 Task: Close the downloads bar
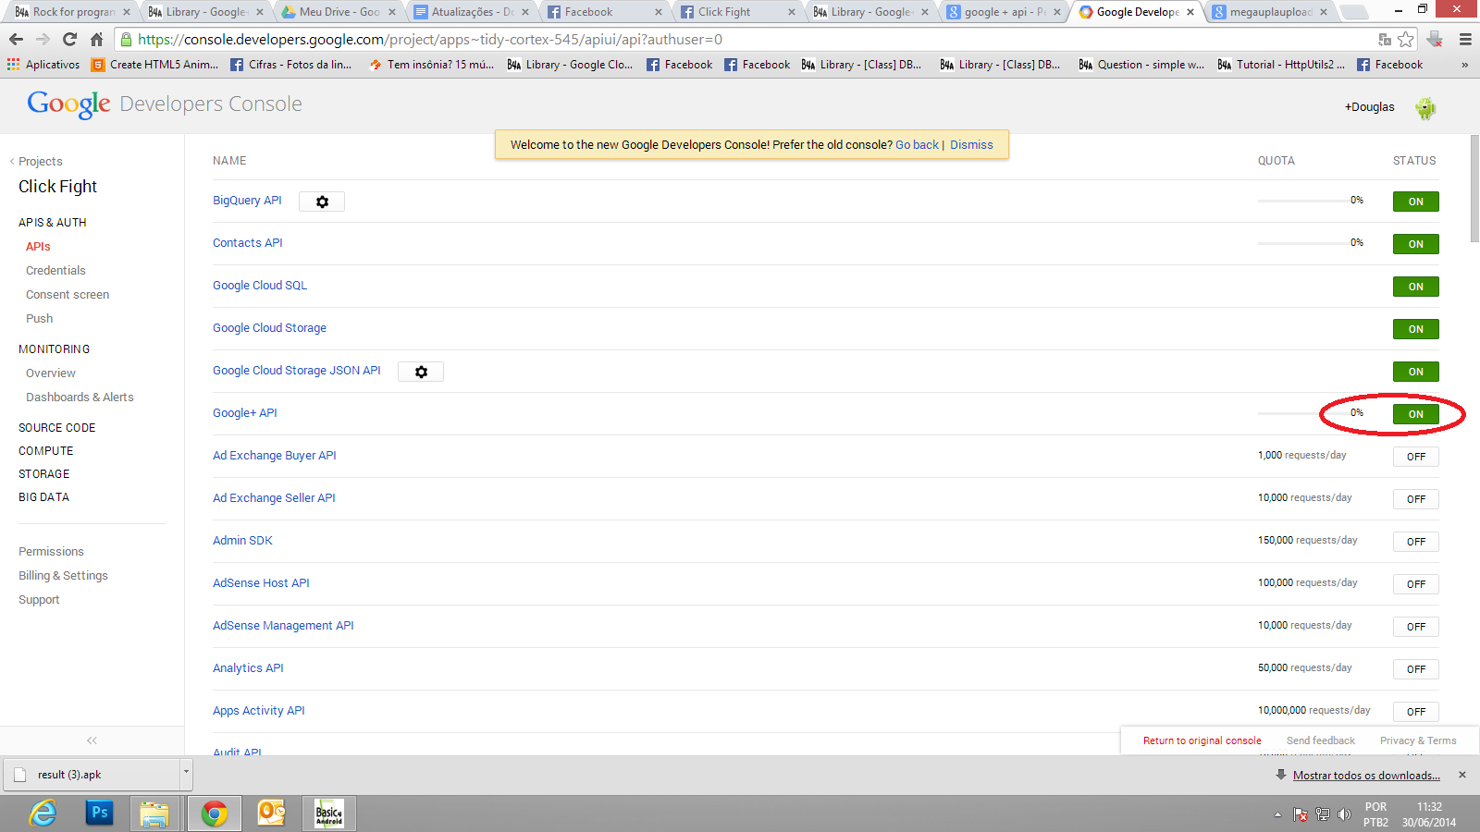point(1462,775)
